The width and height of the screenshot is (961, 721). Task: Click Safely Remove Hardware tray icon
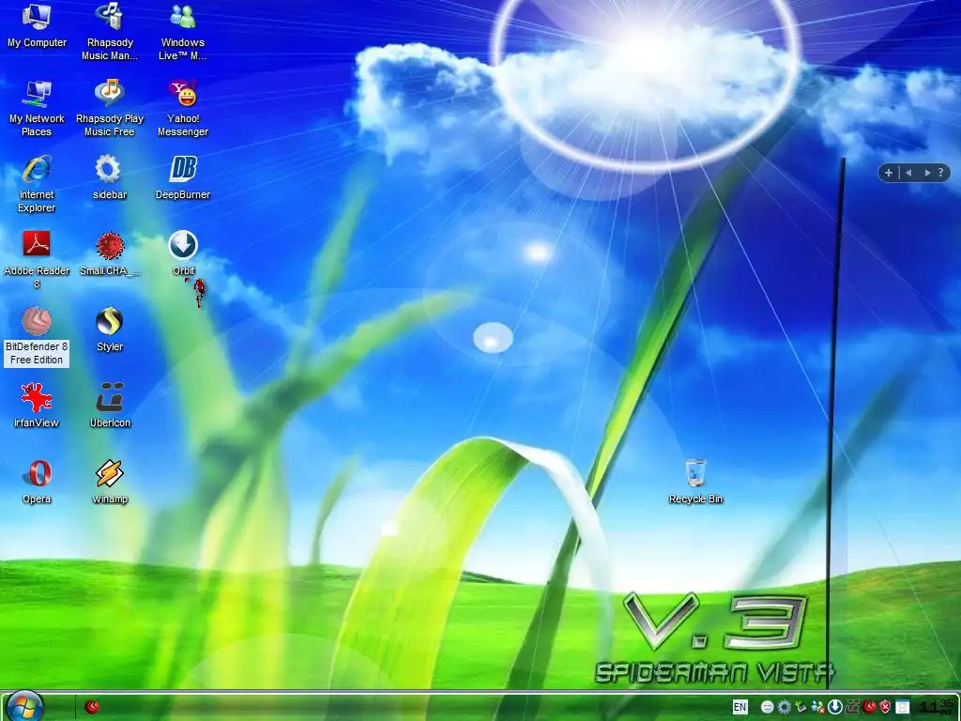(x=801, y=707)
